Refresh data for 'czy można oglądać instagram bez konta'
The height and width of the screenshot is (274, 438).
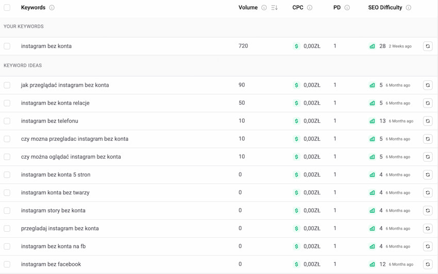tap(428, 157)
